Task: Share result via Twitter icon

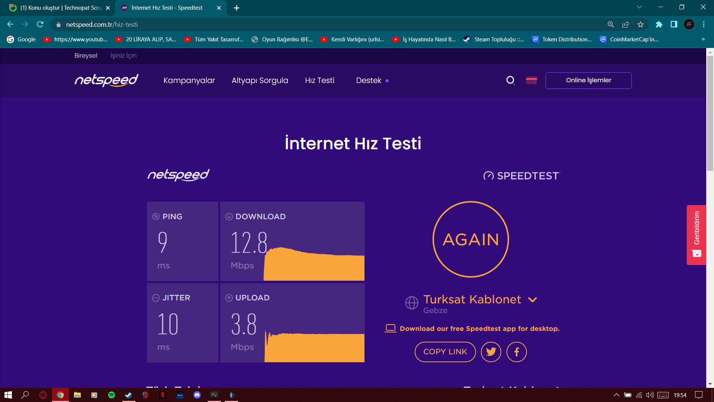Action: 491,352
